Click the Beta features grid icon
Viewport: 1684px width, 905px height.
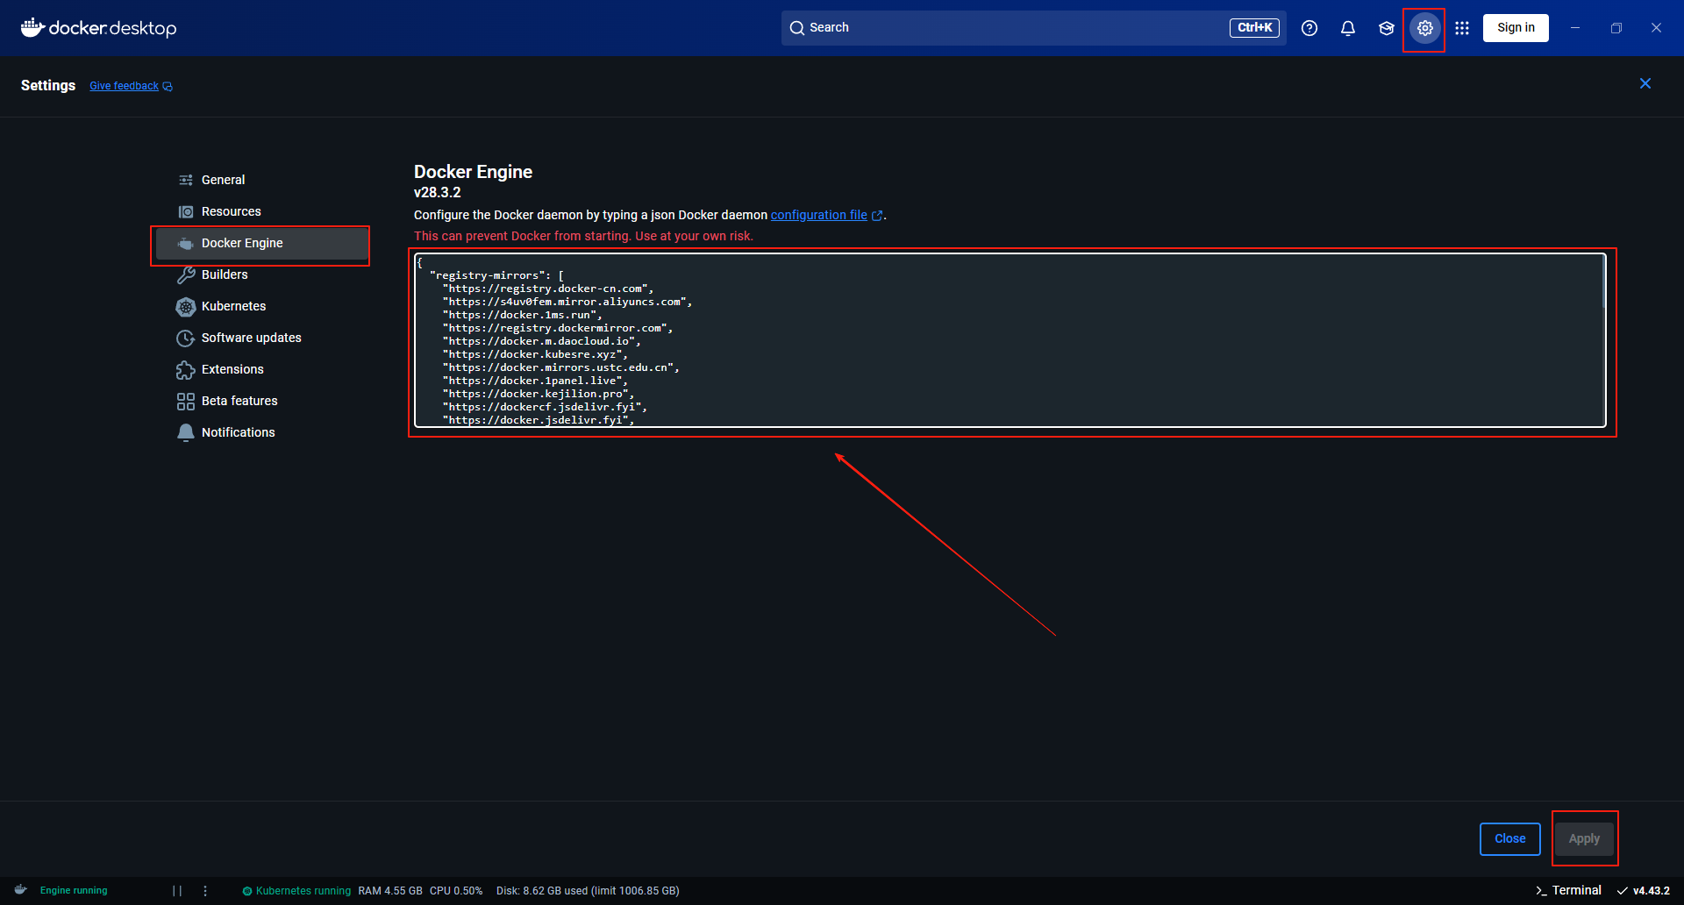[186, 402]
